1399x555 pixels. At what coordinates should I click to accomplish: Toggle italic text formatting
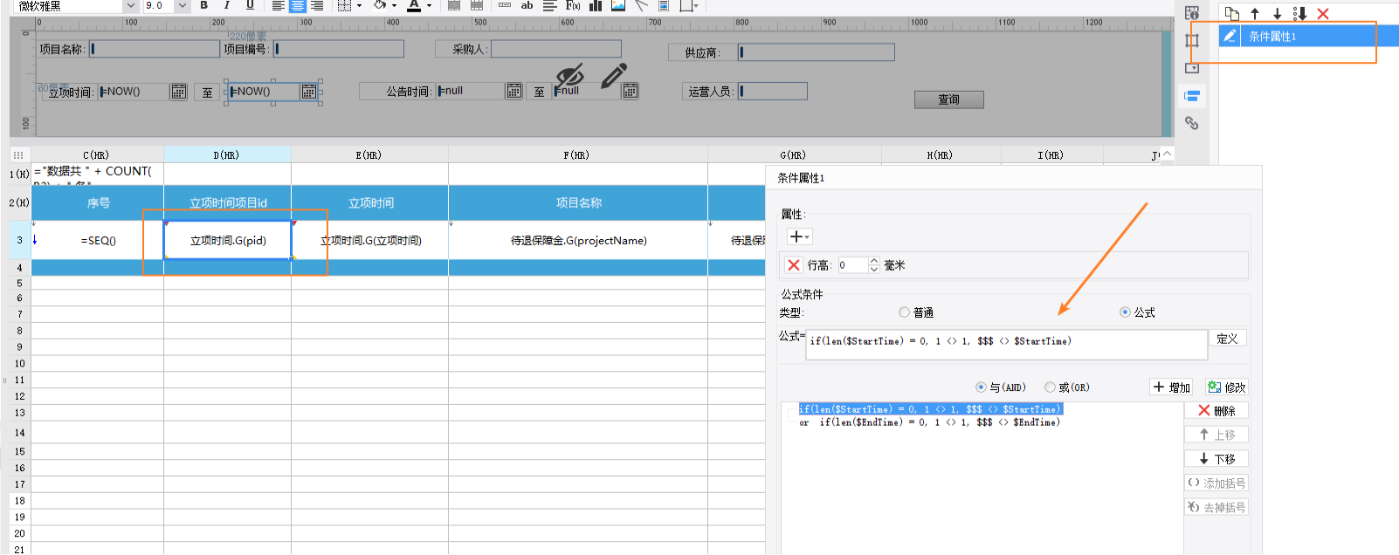coord(227,5)
